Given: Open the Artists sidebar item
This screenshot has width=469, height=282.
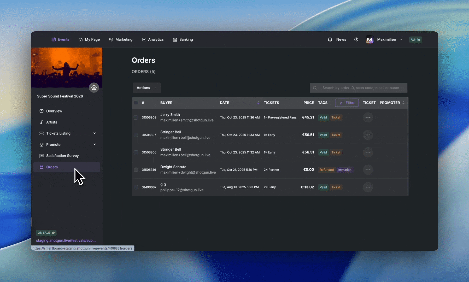Looking at the screenshot, I should (x=67, y=122).
